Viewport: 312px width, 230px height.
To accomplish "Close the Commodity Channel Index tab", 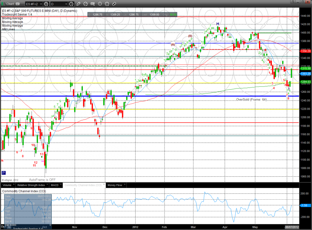I will [x=104, y=184].
